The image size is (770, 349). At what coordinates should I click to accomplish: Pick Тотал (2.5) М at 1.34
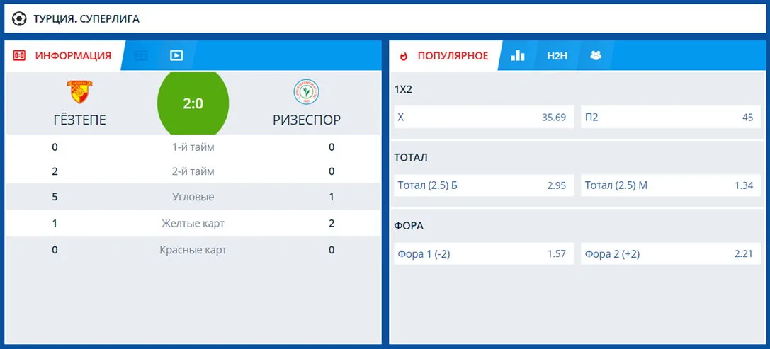pyautogui.click(x=669, y=185)
